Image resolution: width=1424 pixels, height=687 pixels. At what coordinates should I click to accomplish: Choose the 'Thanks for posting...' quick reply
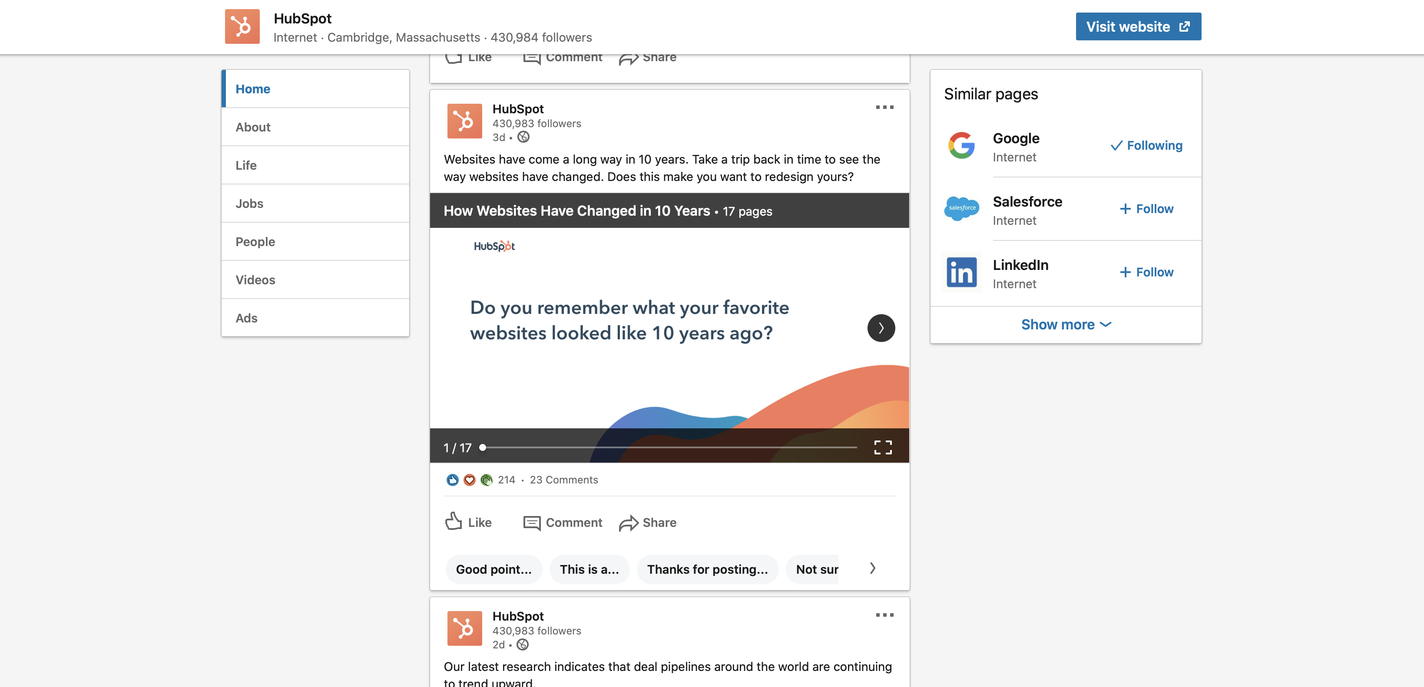pyautogui.click(x=708, y=569)
